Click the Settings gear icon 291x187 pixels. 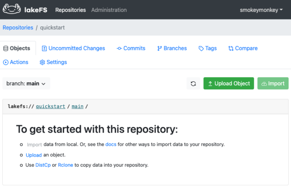click(x=42, y=62)
